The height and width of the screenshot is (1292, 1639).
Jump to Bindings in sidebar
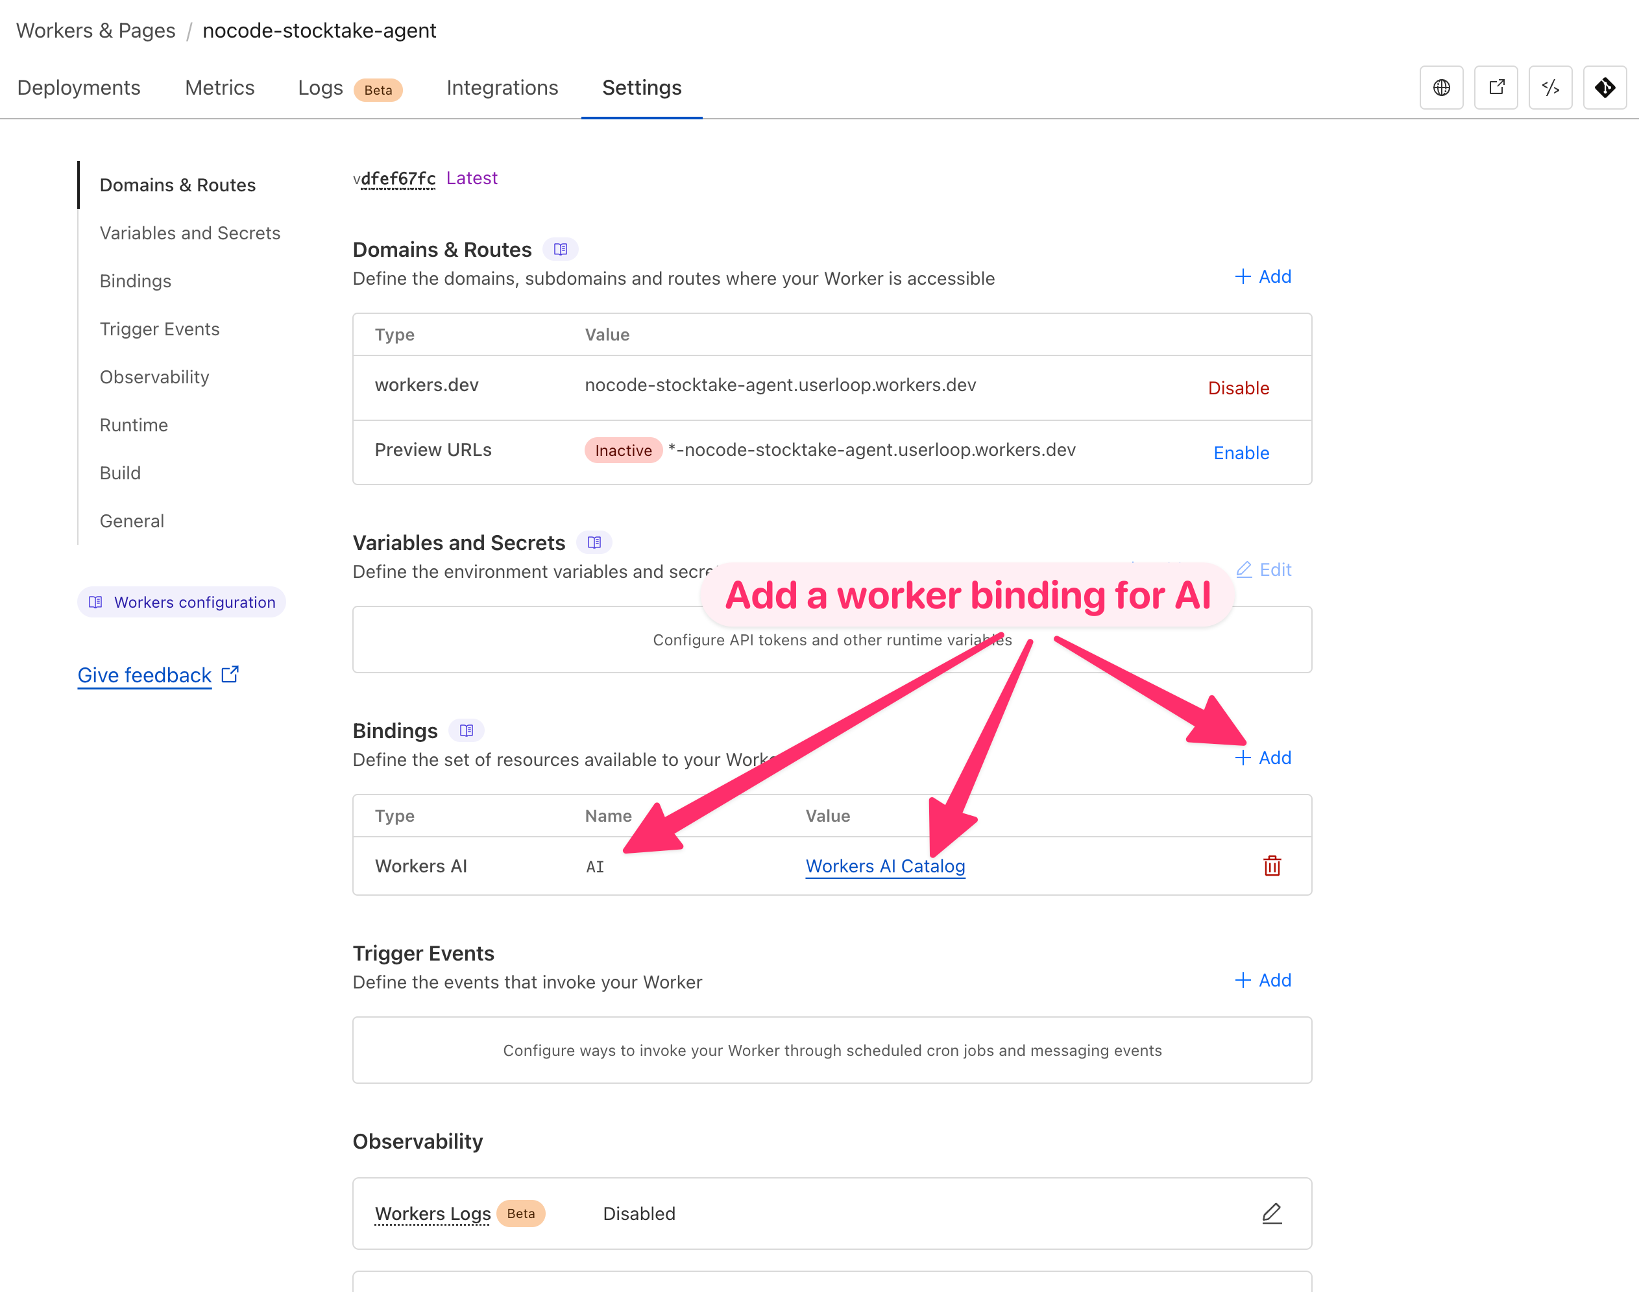(136, 281)
